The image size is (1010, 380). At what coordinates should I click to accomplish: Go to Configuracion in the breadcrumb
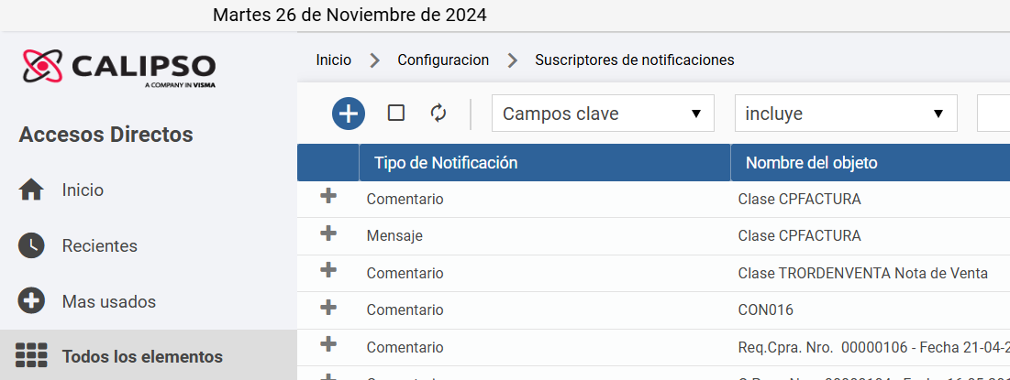443,60
